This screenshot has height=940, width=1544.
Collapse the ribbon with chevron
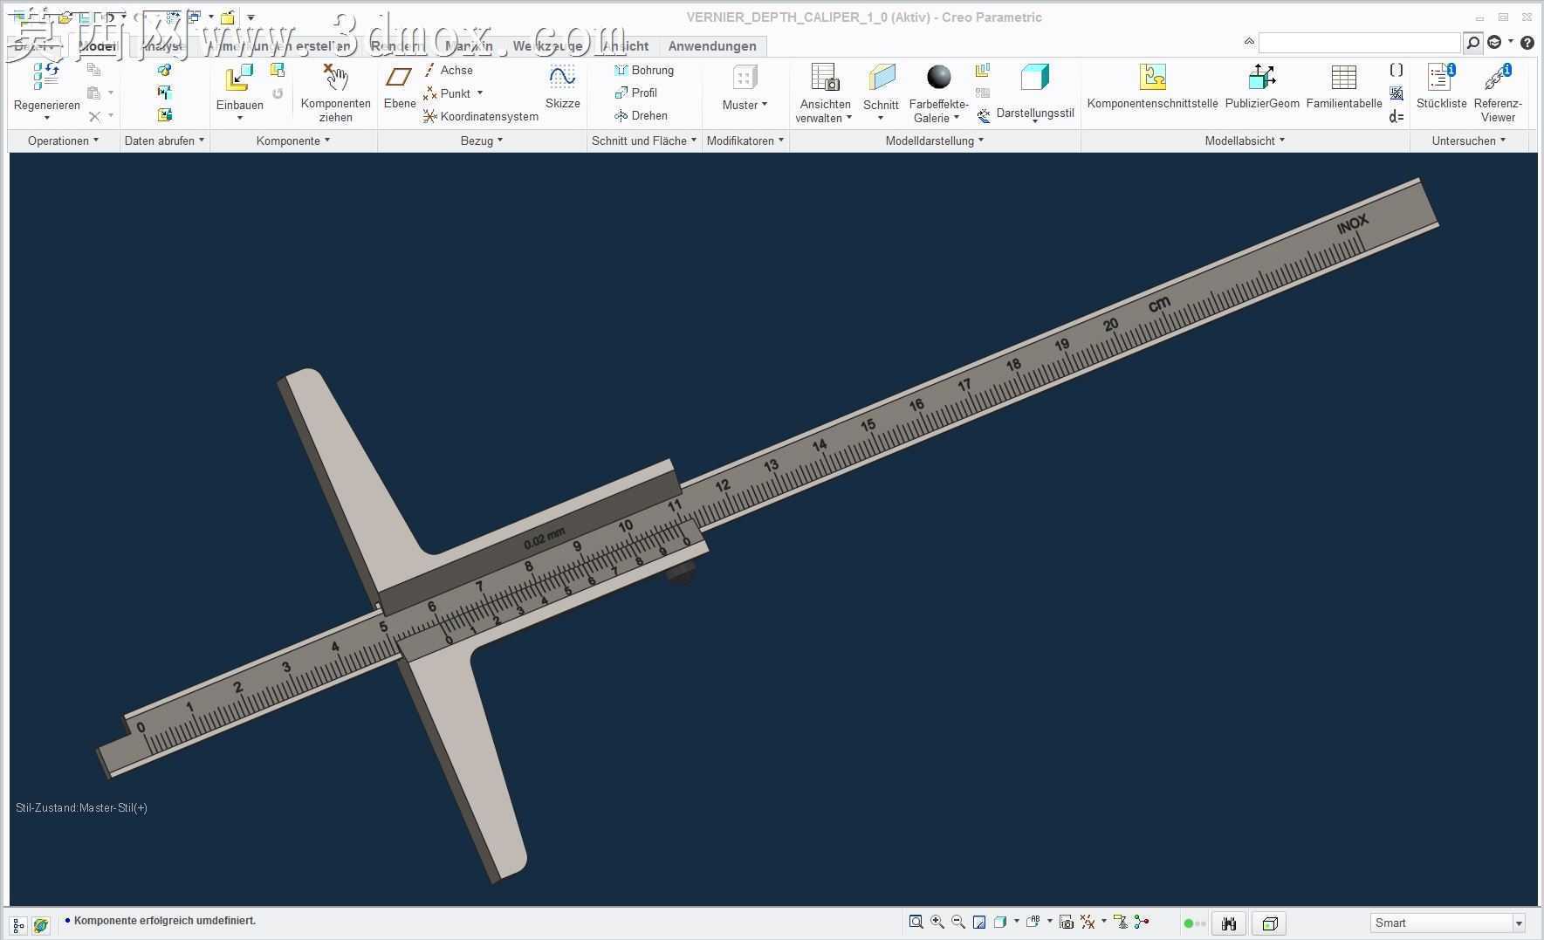click(1249, 41)
